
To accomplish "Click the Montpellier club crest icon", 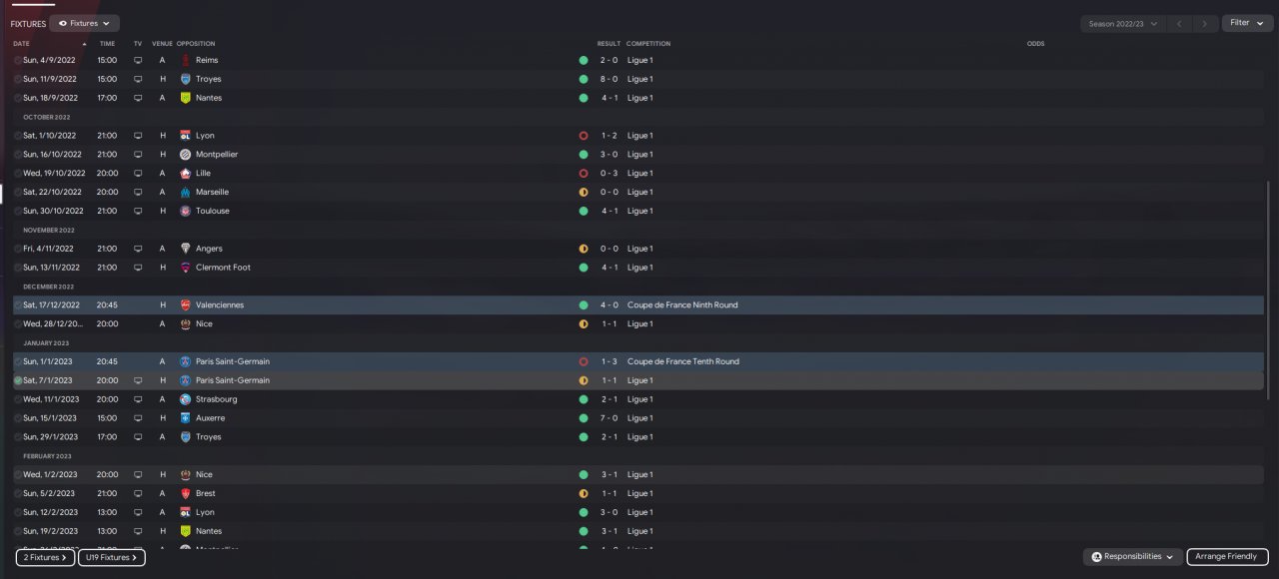I will click(185, 155).
